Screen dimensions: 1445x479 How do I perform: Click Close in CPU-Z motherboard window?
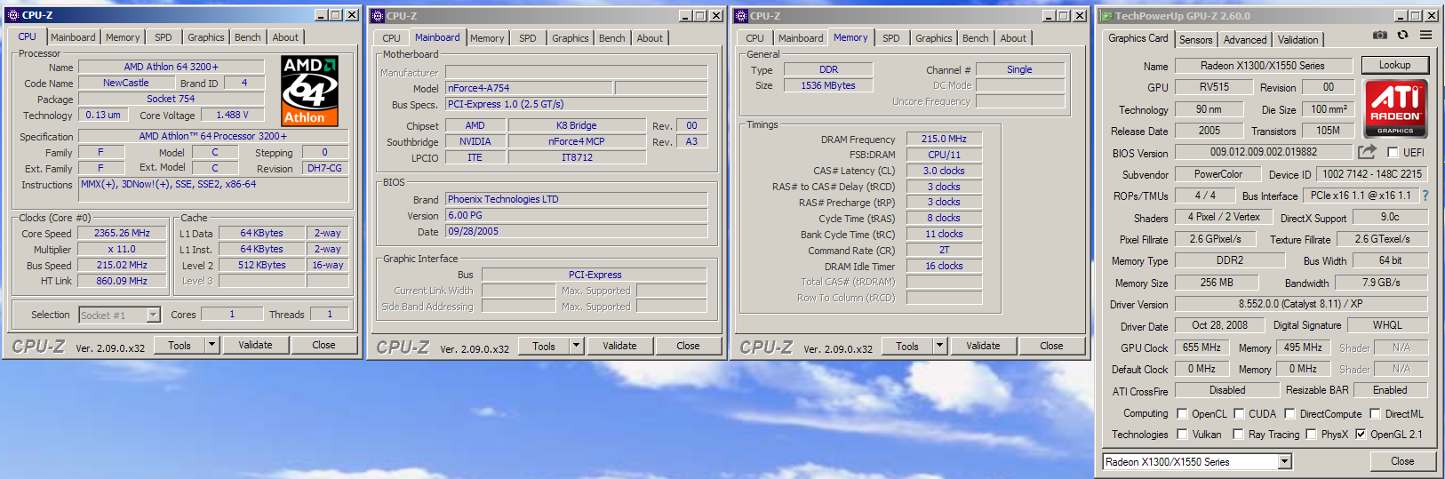point(688,346)
